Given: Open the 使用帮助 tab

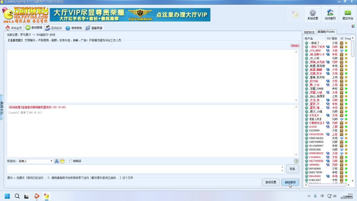Looking at the screenshot, I should click(x=74, y=28).
